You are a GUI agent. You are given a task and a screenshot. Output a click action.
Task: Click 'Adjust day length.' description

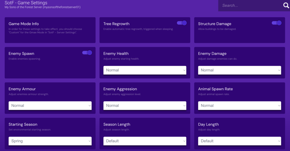pos(209,130)
